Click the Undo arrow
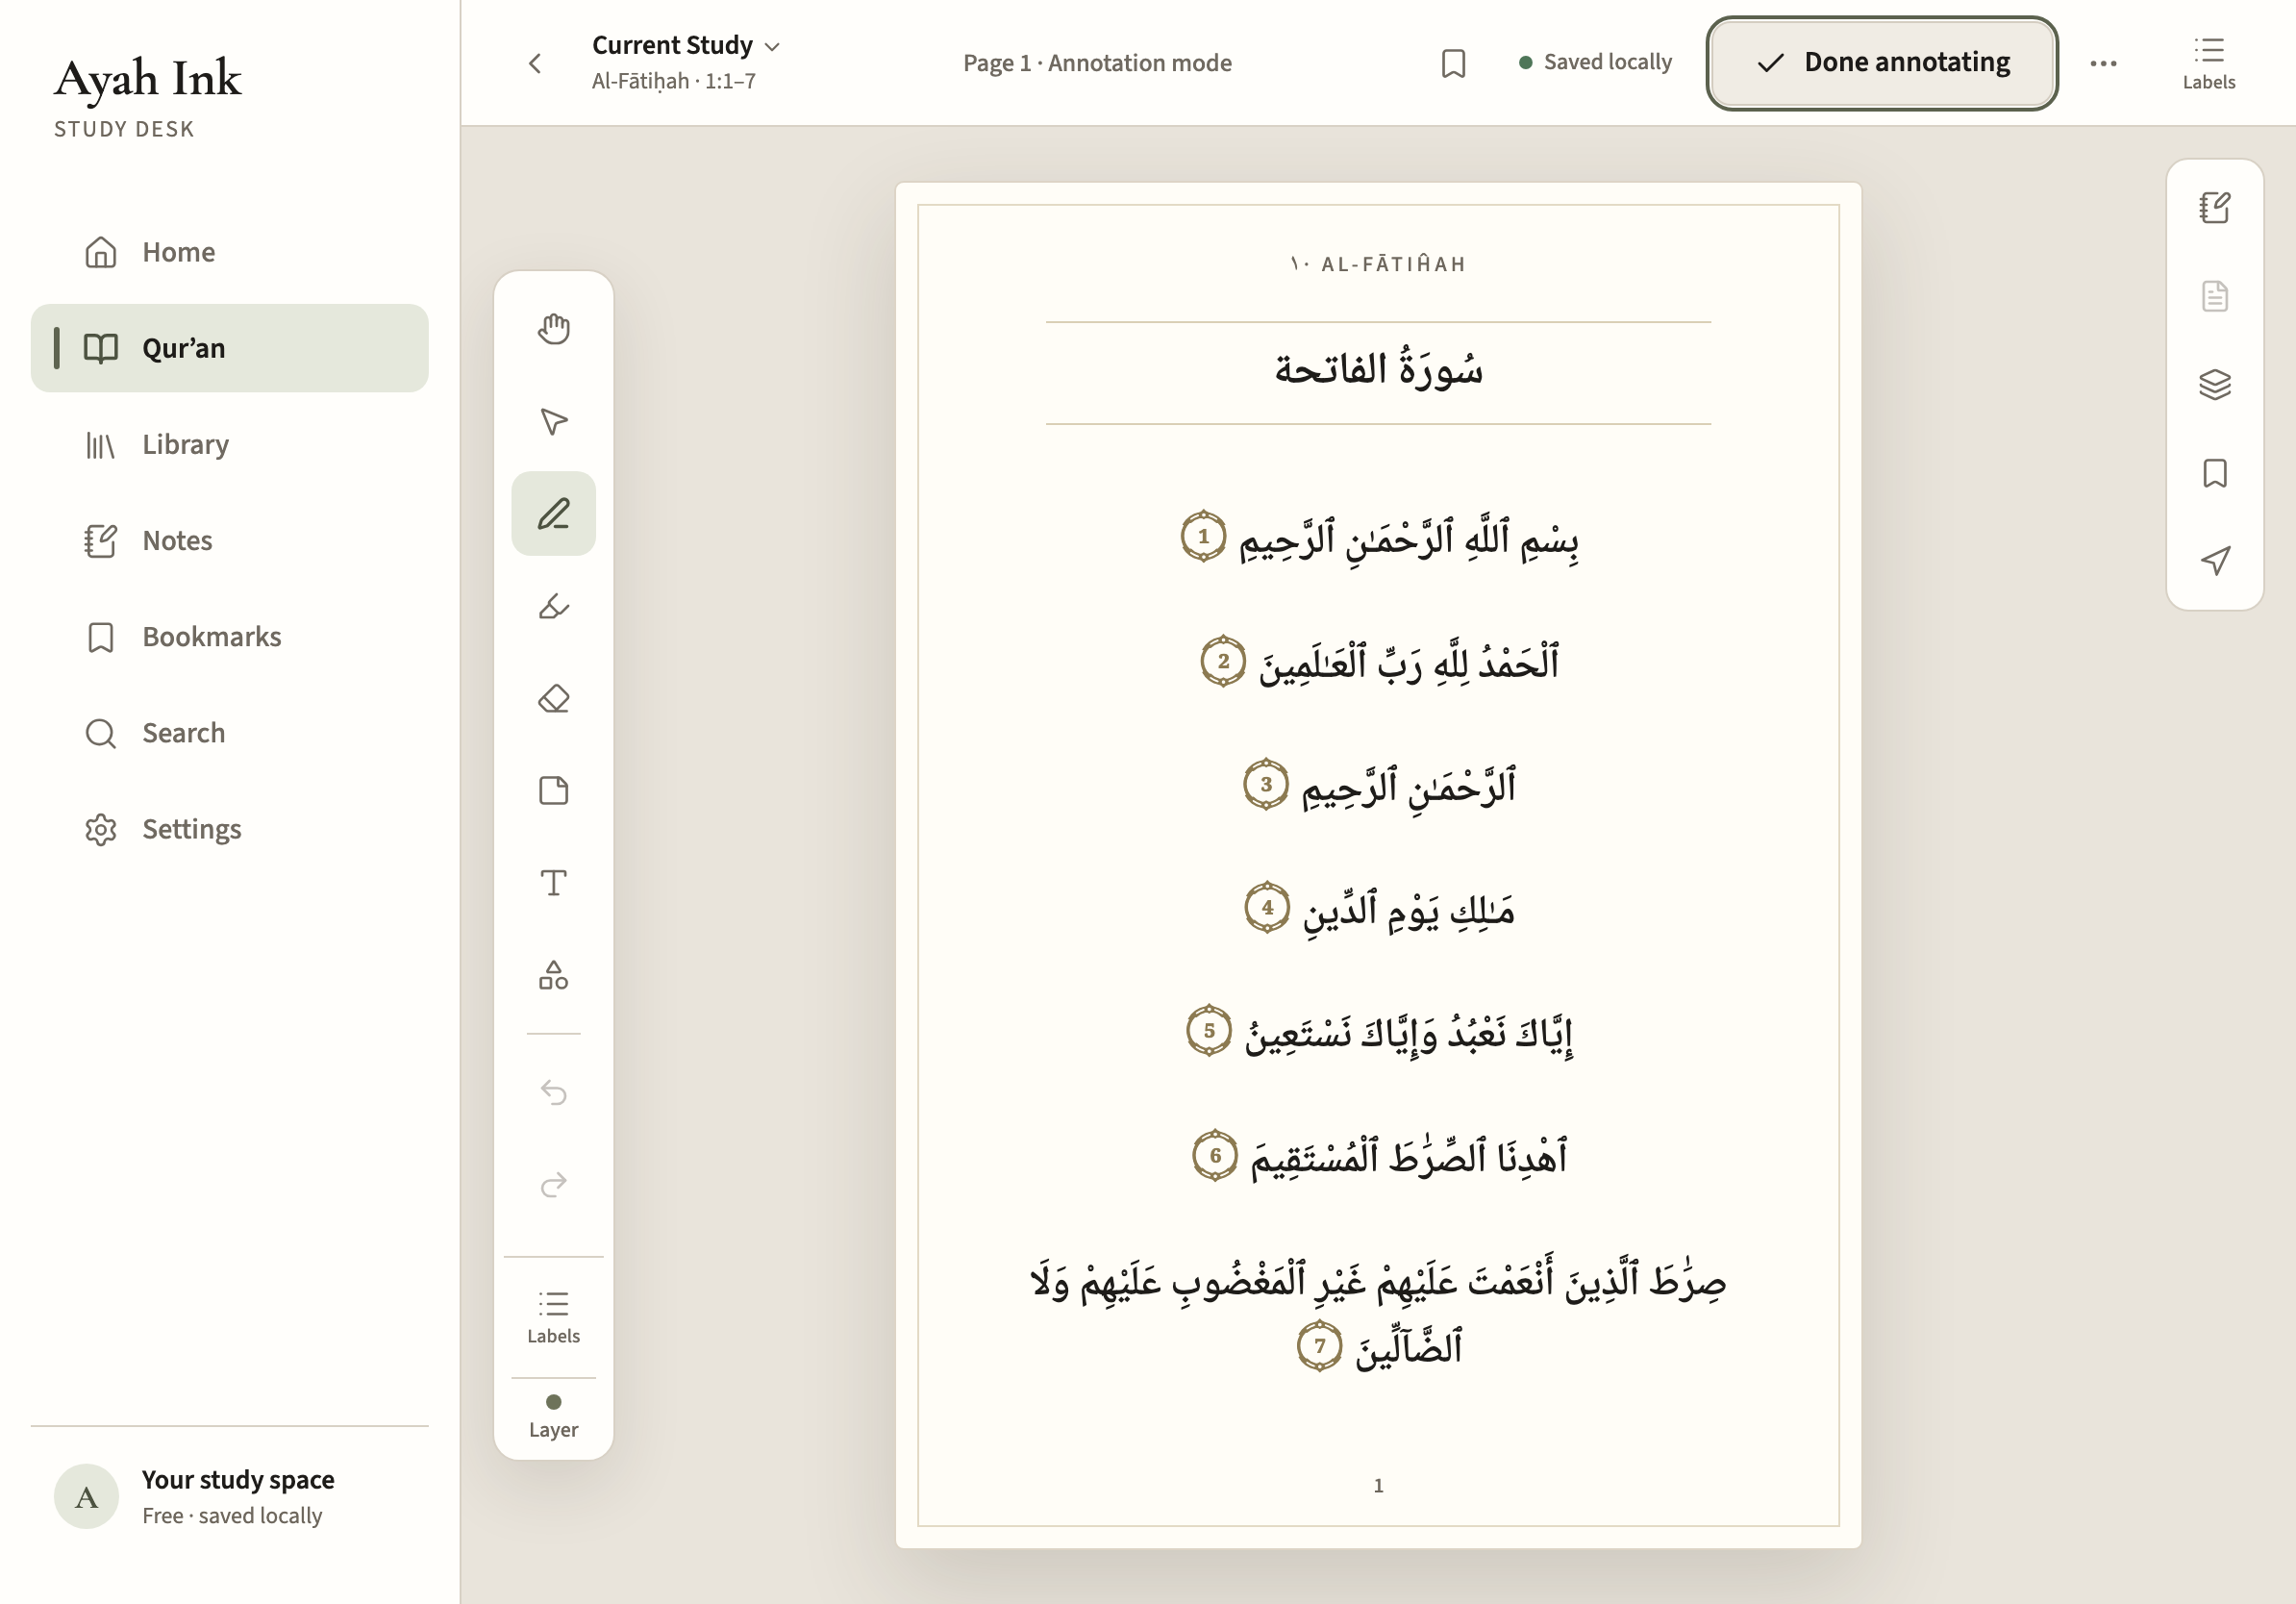The width and height of the screenshot is (2296, 1604). [553, 1092]
